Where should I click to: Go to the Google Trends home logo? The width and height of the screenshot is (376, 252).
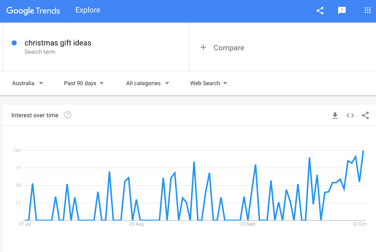pyautogui.click(x=33, y=11)
